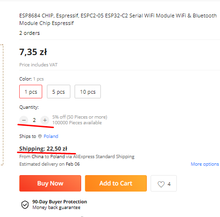
Task: Open More options for shipping
Action: pos(205,164)
